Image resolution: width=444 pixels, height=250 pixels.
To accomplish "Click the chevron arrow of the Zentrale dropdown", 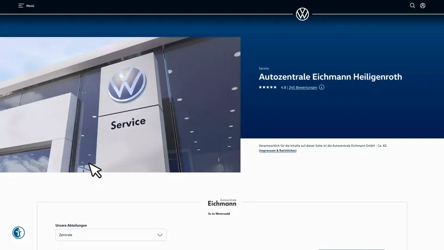I will pyautogui.click(x=160, y=235).
